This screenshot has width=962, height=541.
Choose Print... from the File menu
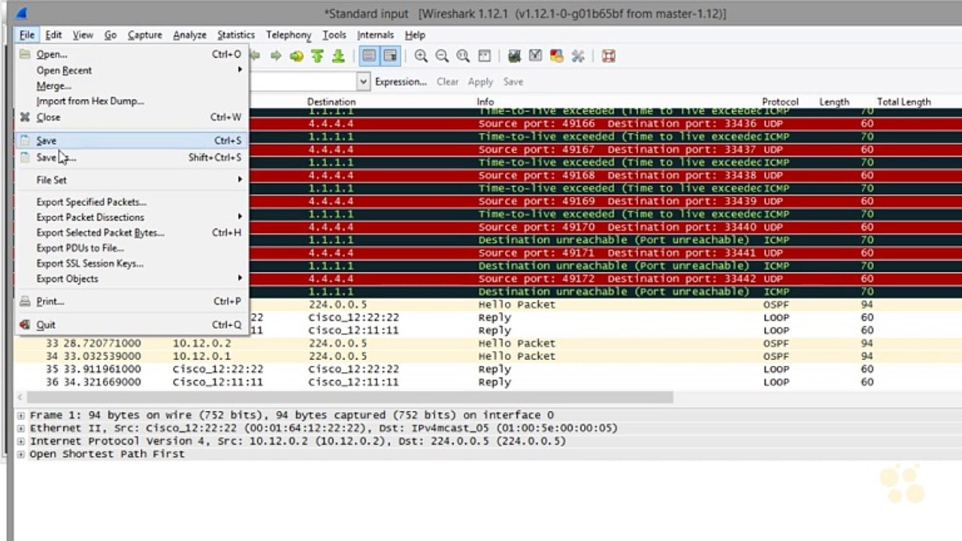click(131, 301)
